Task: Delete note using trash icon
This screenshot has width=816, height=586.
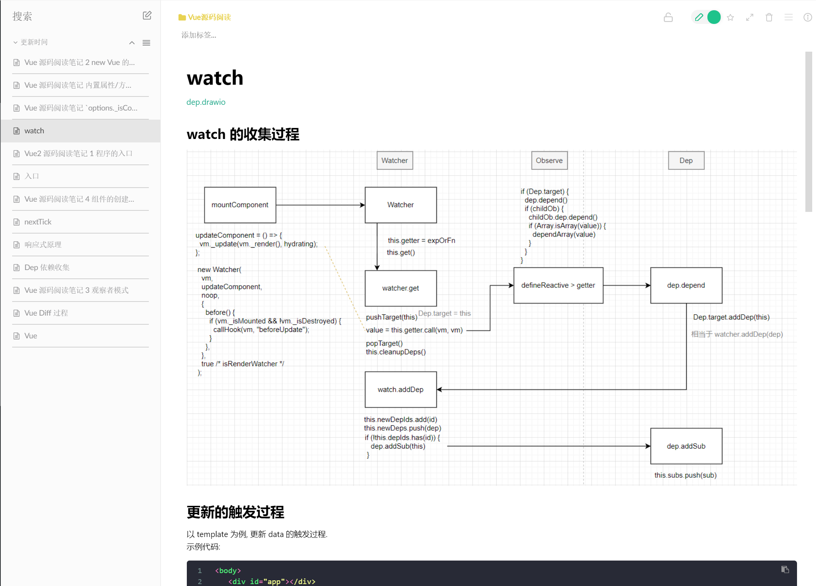Action: pos(769,17)
